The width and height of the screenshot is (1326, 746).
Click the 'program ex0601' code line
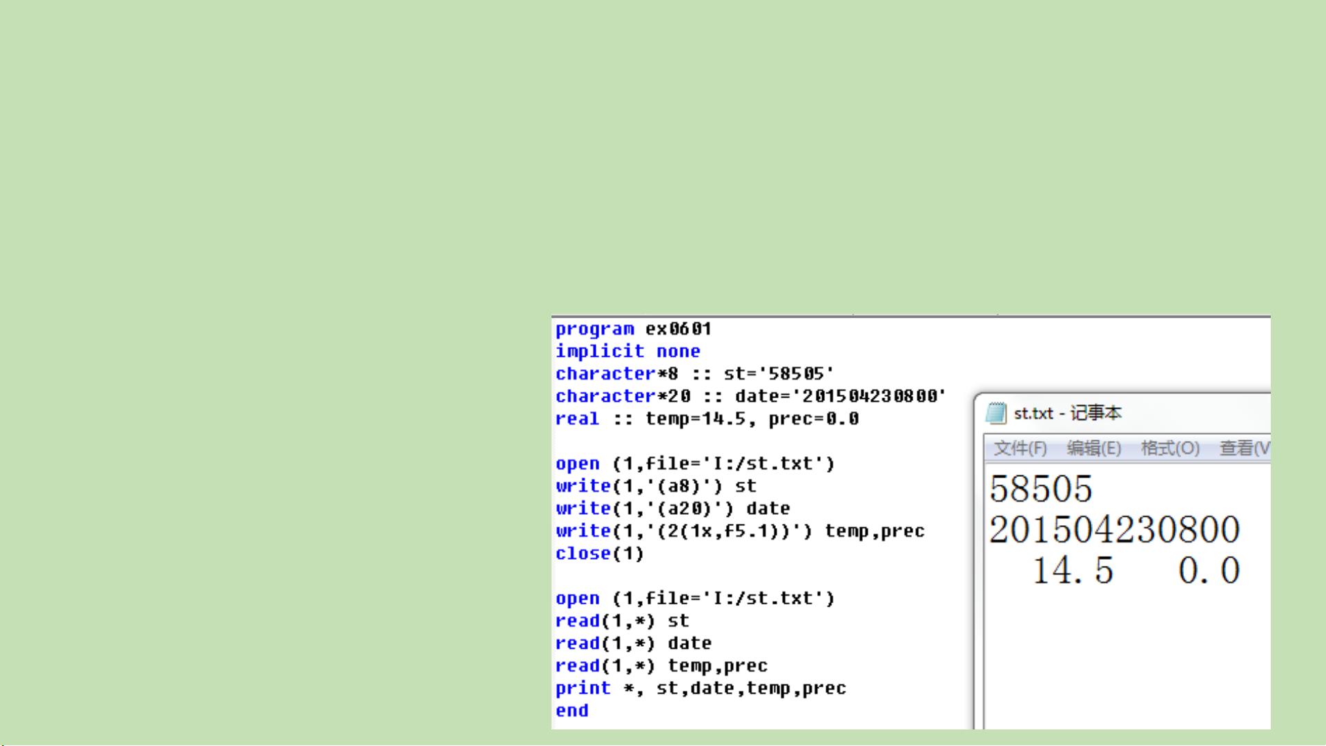[633, 329]
